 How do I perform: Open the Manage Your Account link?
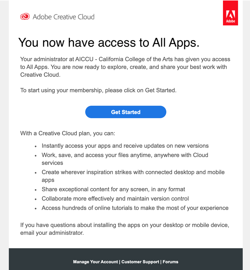(95, 262)
